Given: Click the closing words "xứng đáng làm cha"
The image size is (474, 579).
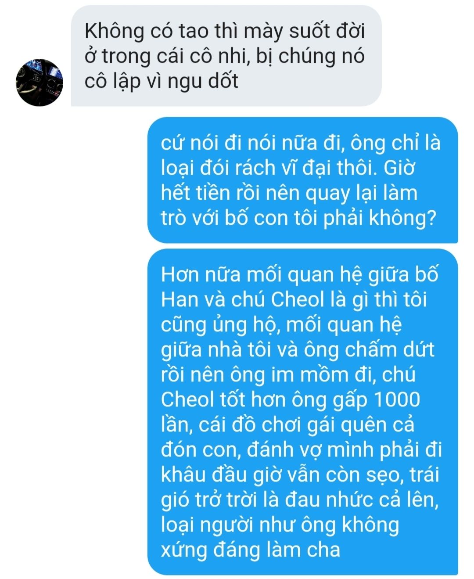Looking at the screenshot, I should tap(251, 550).
